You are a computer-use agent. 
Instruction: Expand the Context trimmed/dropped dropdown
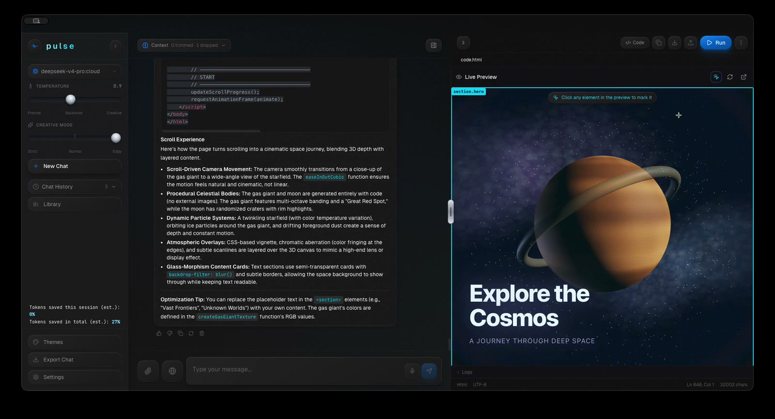[184, 45]
